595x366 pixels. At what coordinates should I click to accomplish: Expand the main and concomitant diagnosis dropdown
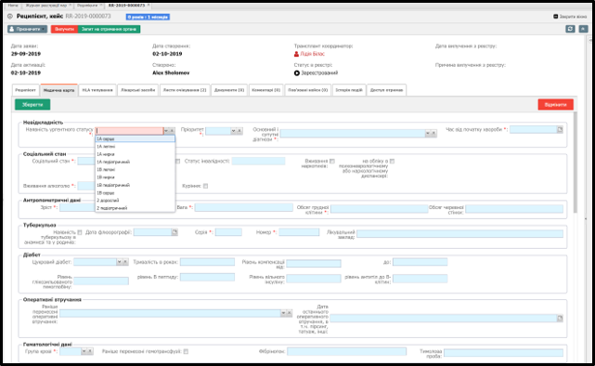tap(428, 133)
